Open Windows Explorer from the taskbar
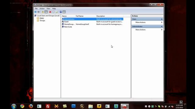This screenshot has width=195, height=109. pyautogui.click(x=90, y=106)
